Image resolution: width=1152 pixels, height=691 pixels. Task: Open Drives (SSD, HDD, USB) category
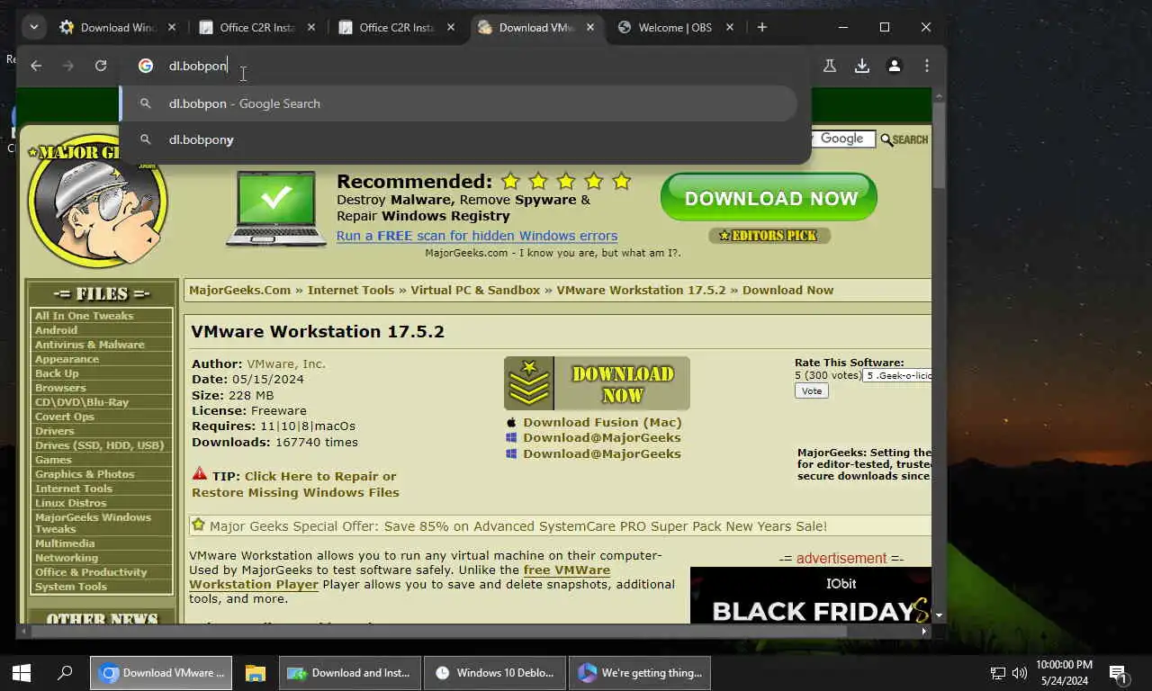point(100,445)
